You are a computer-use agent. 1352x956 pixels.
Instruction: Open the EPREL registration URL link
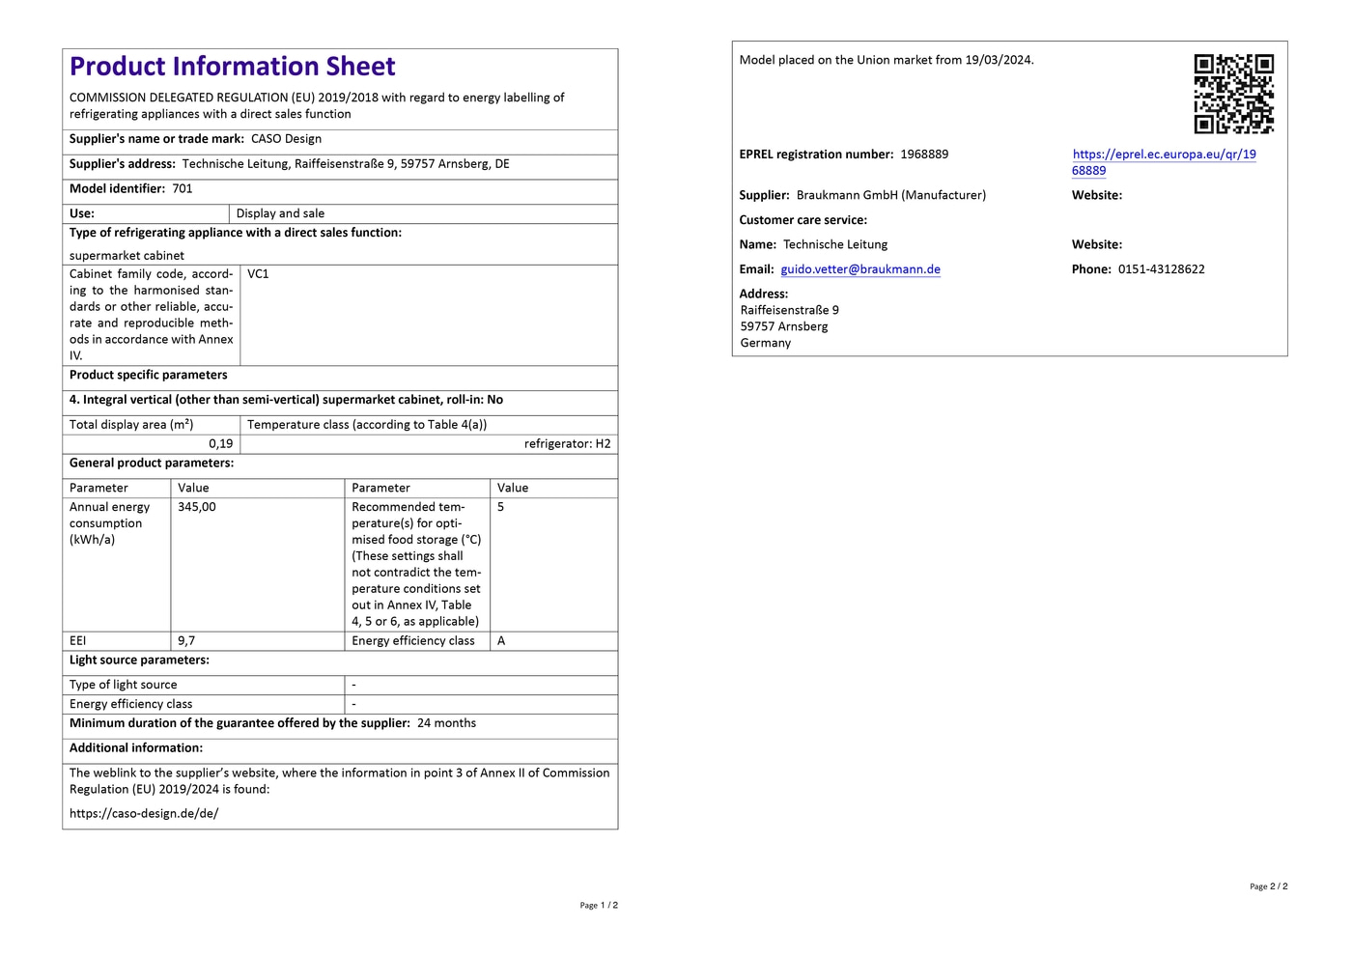(1164, 155)
